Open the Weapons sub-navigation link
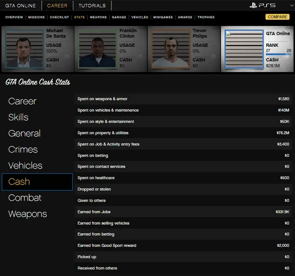Image resolution: width=295 pixels, height=276 pixels. click(98, 18)
